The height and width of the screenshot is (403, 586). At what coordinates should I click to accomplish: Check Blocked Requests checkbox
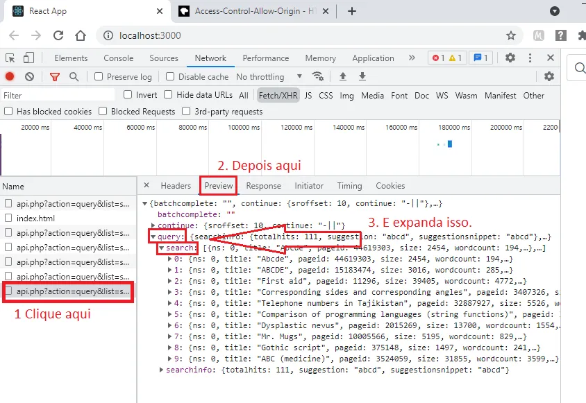point(103,111)
